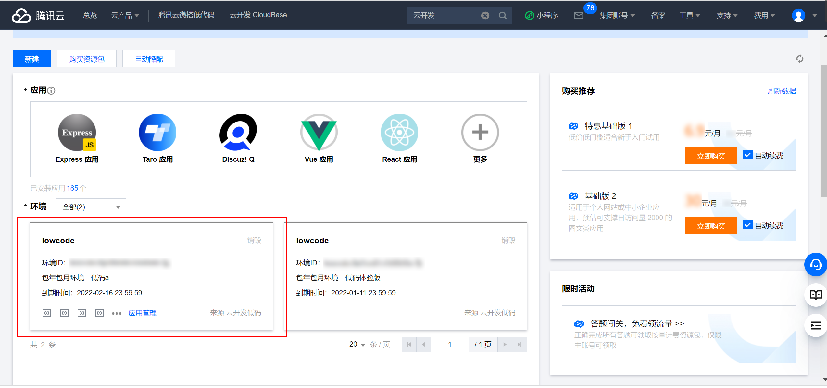The width and height of the screenshot is (827, 388).
Task: Open the React app icon
Action: 399,132
